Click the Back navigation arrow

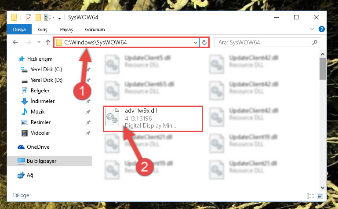point(15,42)
